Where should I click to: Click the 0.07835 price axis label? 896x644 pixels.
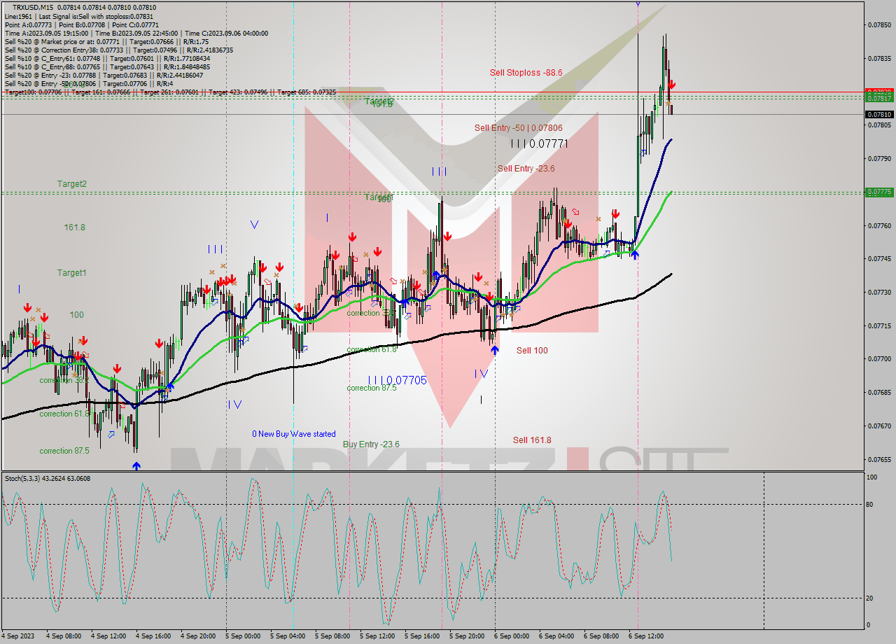click(x=879, y=58)
